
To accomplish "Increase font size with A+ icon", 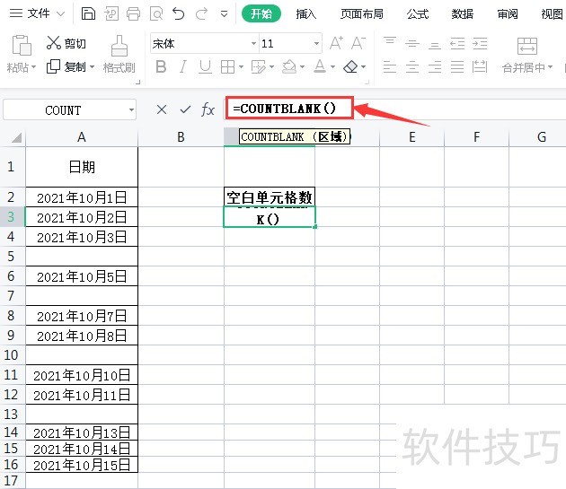I will [337, 43].
